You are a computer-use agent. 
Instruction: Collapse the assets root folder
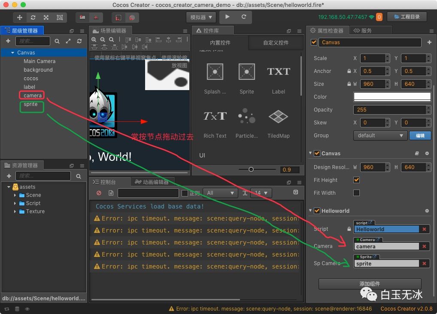9,187
